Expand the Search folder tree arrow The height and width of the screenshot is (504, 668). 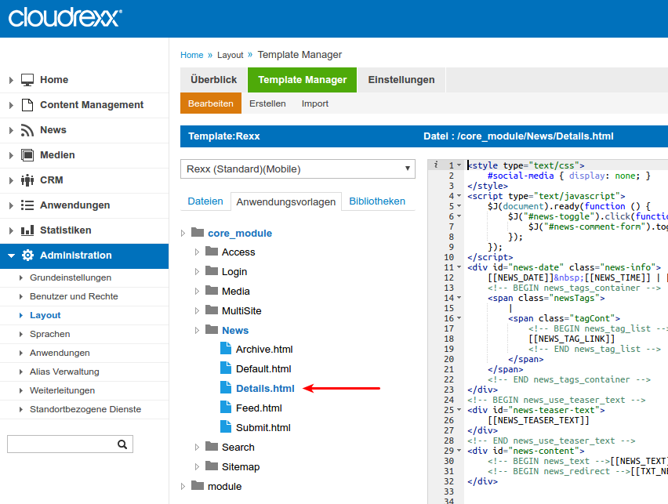(197, 448)
